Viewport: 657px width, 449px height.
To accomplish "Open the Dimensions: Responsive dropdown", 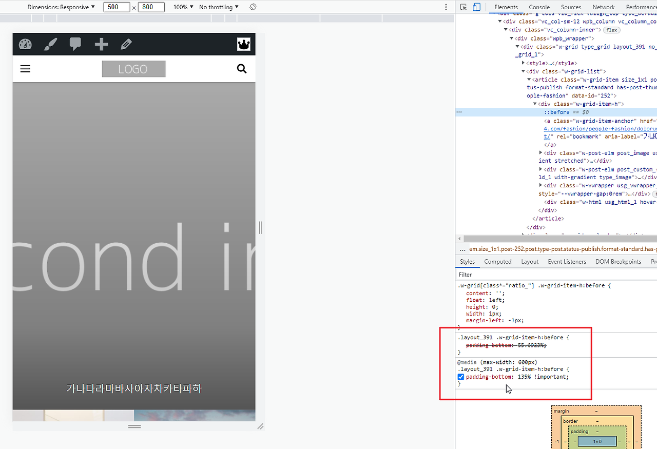I will (x=61, y=7).
